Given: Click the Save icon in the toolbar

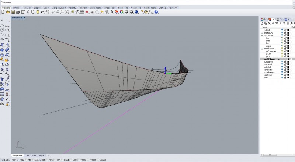Looking at the screenshot, I should point(12,12).
